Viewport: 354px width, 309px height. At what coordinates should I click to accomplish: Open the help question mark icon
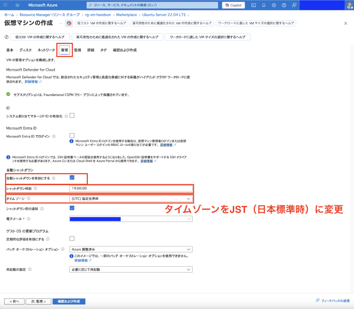click(x=284, y=5)
